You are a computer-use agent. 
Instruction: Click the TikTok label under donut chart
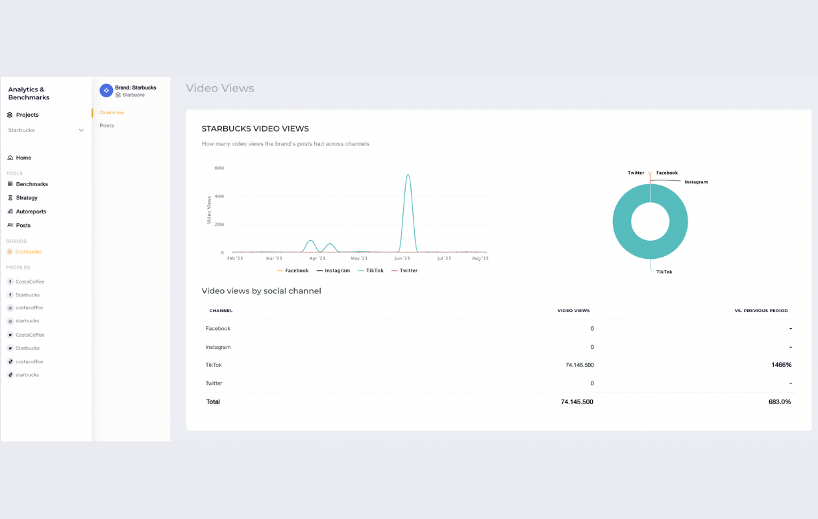click(664, 272)
